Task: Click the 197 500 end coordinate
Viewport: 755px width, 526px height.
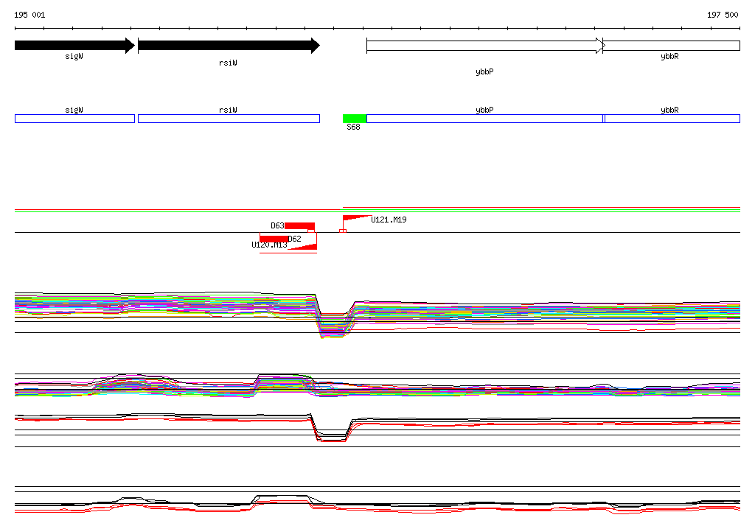Action: (723, 15)
